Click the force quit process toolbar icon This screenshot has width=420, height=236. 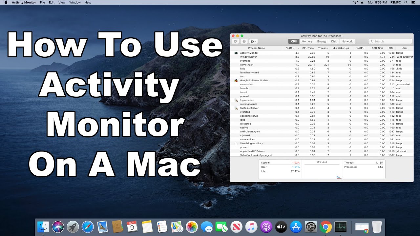[235, 41]
